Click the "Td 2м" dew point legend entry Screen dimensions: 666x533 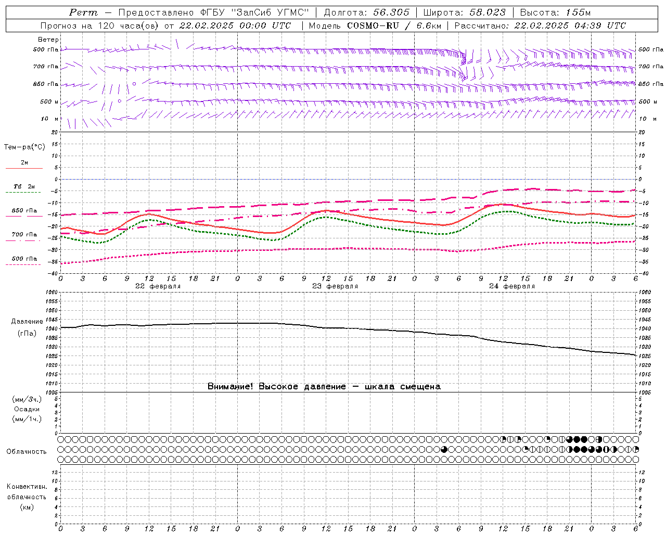point(24,186)
